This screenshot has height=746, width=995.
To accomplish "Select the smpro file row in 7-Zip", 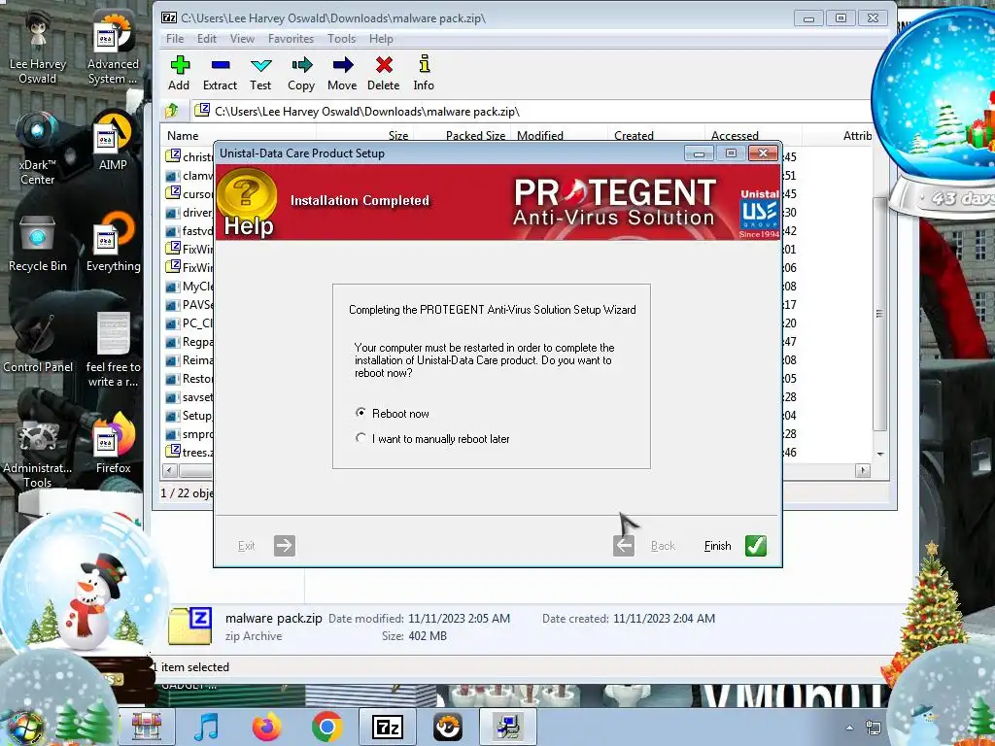I will coord(189,434).
